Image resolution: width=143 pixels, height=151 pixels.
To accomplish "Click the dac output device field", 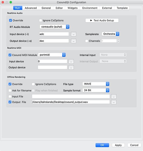I will pos(54,41).
